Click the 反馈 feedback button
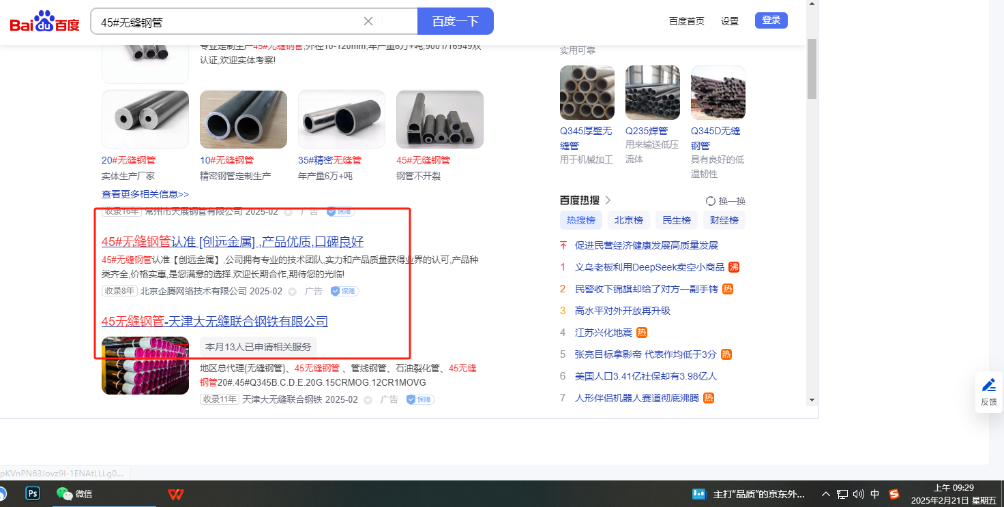The height and width of the screenshot is (507, 1004). 989,392
